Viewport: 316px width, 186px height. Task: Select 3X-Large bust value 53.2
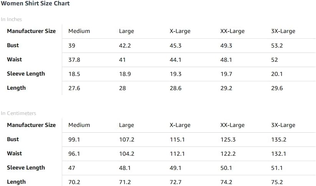click(277, 46)
